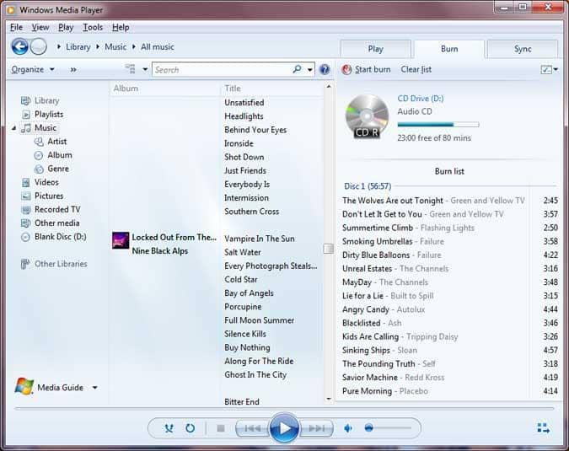The height and width of the screenshot is (451, 569).
Task: Click the Other media icon
Action: [x=26, y=223]
